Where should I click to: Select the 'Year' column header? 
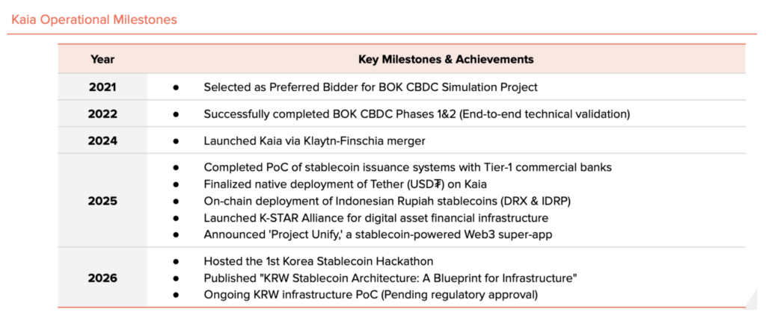102,60
